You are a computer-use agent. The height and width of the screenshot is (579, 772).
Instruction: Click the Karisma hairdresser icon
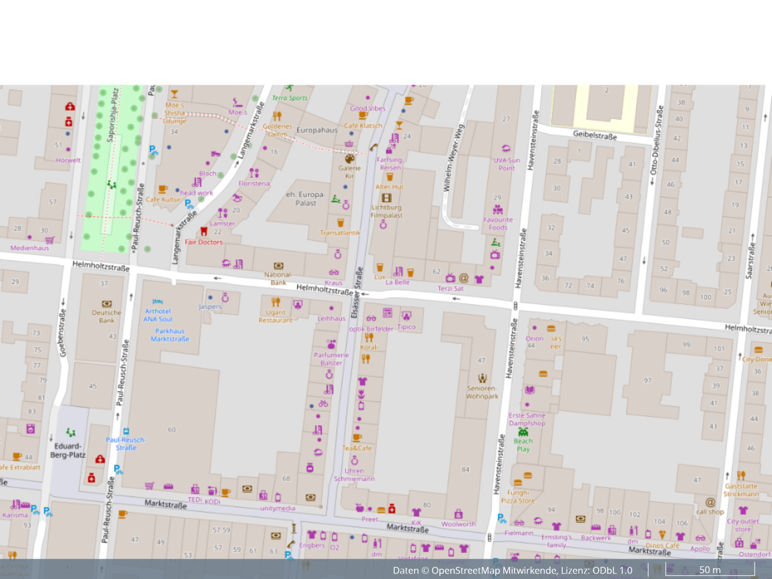click(x=15, y=505)
